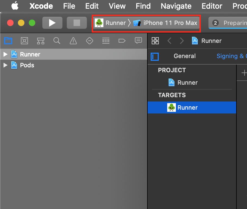Select the Runner target in TARGETS

[x=187, y=107]
